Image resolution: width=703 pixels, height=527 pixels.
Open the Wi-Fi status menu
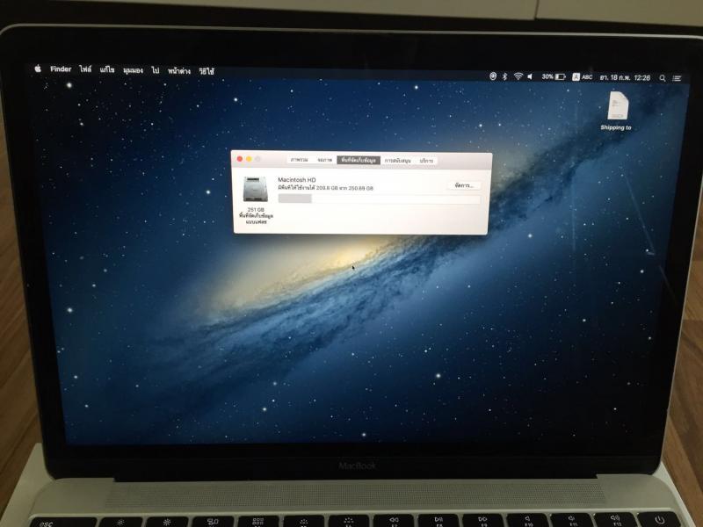(x=518, y=76)
